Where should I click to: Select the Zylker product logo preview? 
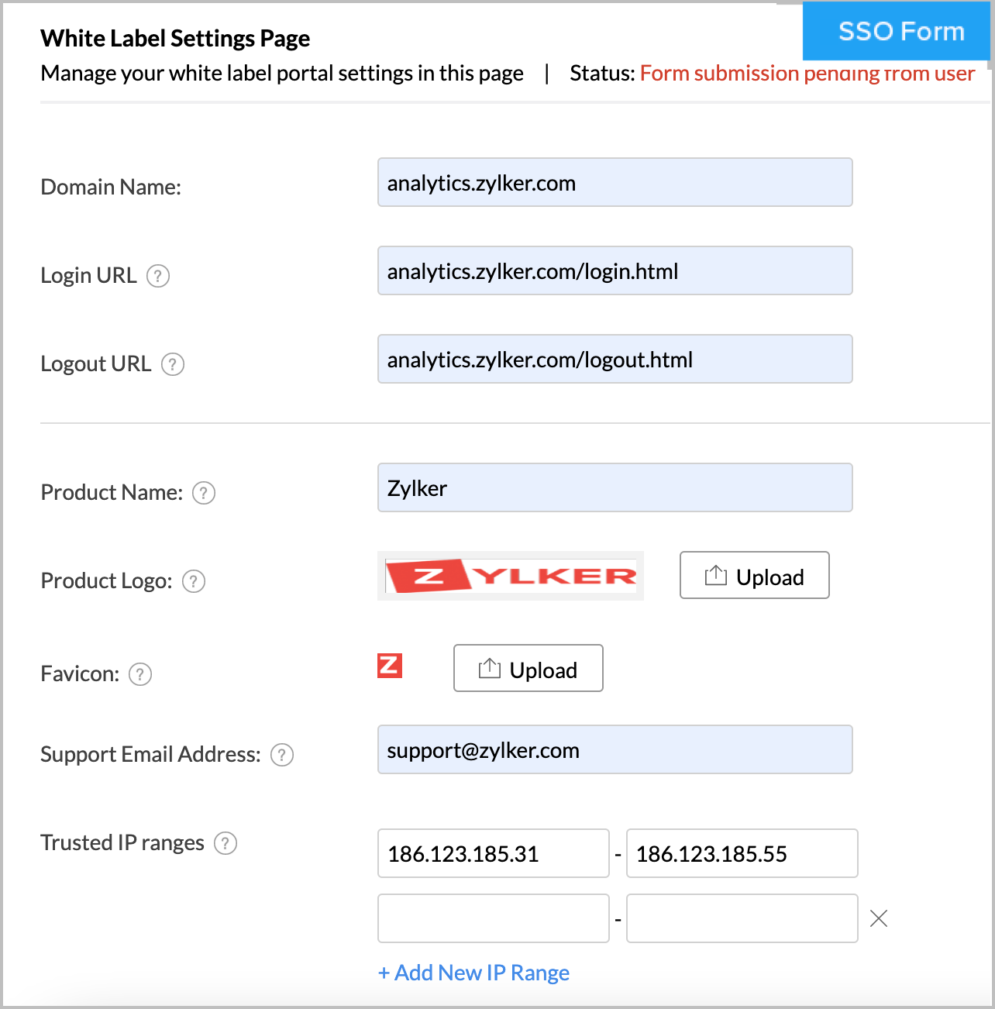[510, 575]
